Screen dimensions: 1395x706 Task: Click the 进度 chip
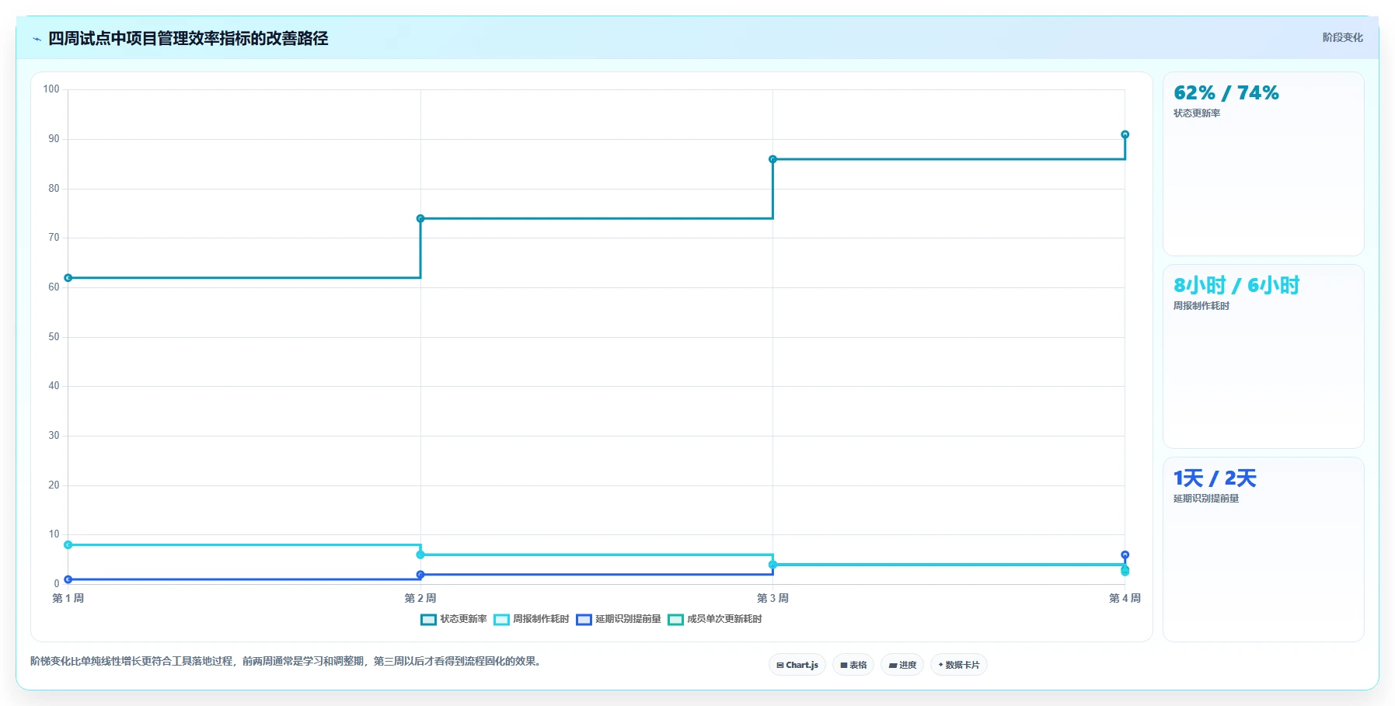pyautogui.click(x=902, y=665)
